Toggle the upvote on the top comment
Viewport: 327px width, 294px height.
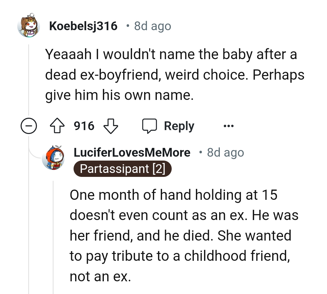(x=57, y=126)
